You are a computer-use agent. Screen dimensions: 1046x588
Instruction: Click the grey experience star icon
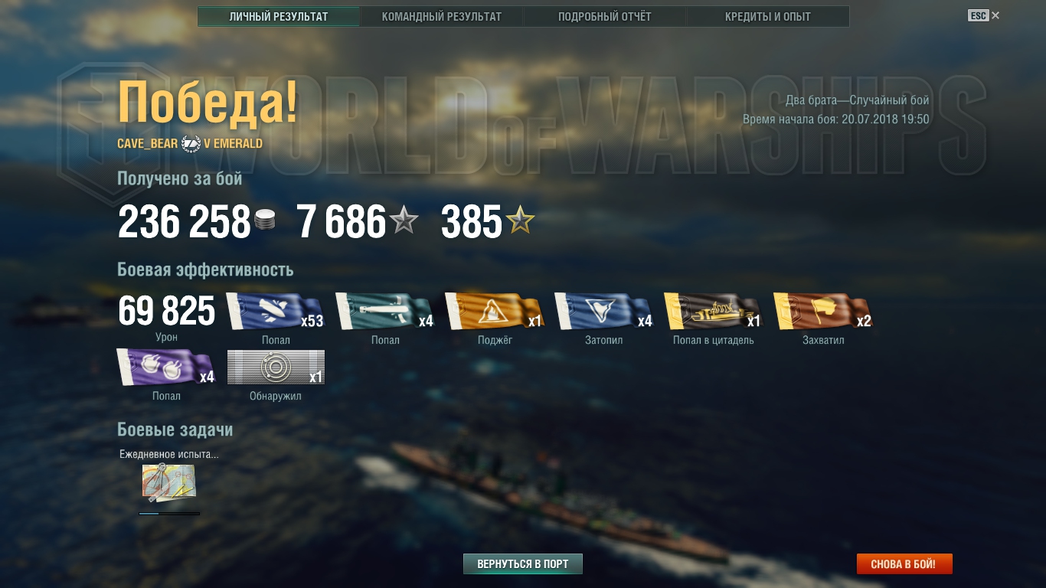point(404,221)
